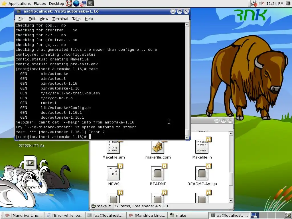
Task: Click the README.Amiga file name label
Action: point(202,184)
